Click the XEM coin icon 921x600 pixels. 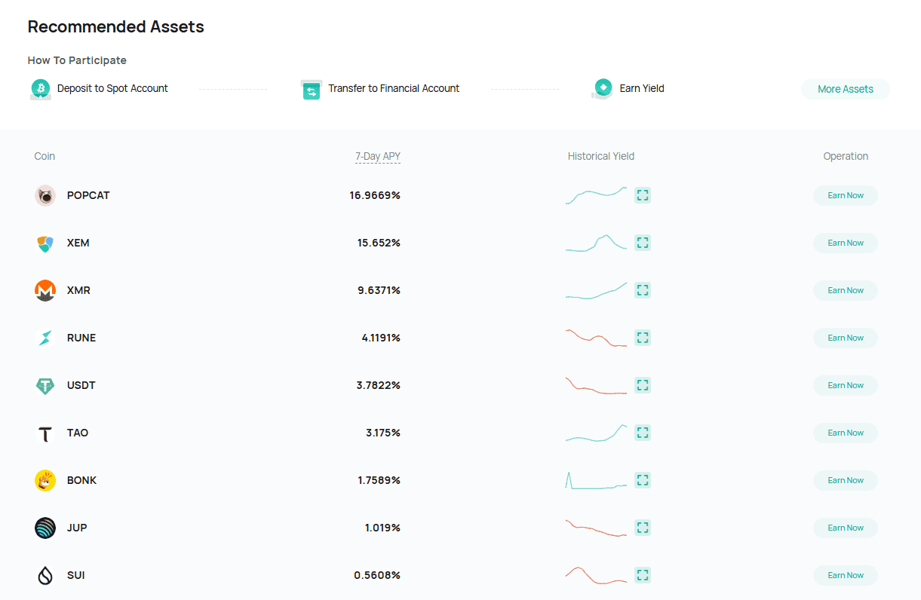(x=45, y=243)
